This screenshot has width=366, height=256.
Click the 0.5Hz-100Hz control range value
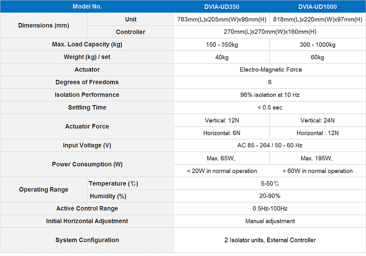coord(270,209)
